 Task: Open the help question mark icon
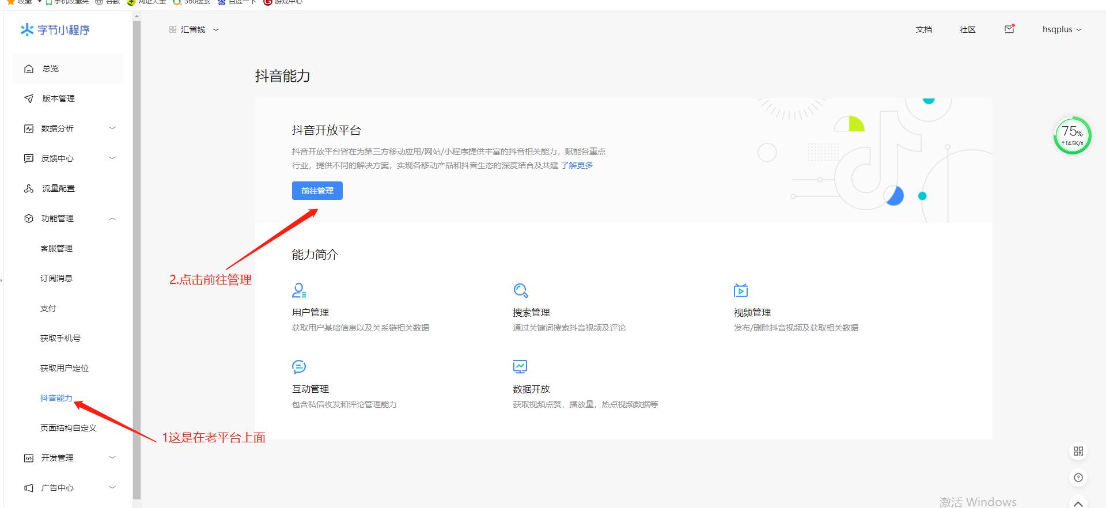click(1078, 477)
